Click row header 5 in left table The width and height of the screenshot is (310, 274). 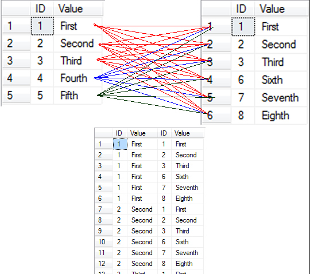(16, 96)
